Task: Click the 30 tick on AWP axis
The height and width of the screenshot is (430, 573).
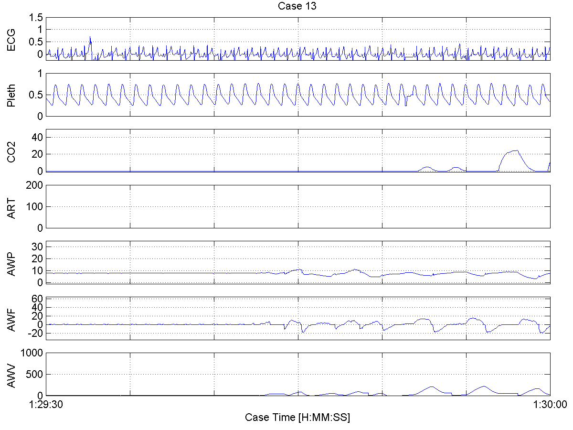Action: pos(37,246)
